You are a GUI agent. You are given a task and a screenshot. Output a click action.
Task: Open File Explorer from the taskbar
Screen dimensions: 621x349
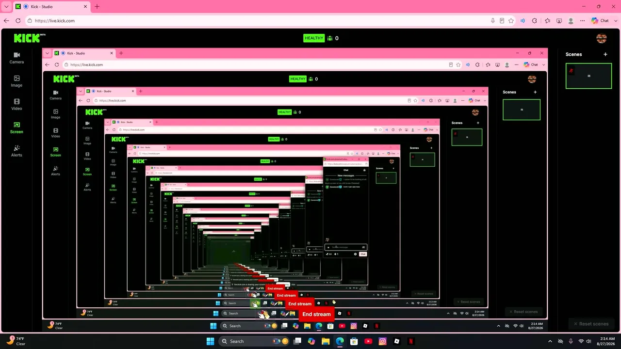click(x=326, y=341)
